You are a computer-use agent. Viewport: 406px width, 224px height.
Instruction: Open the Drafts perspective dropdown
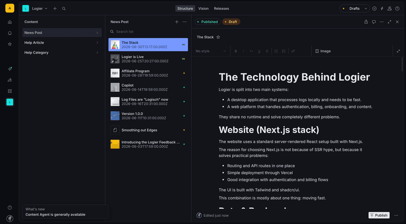point(355,8)
